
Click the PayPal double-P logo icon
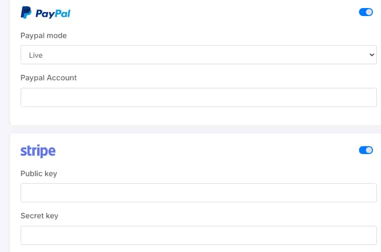pyautogui.click(x=26, y=13)
